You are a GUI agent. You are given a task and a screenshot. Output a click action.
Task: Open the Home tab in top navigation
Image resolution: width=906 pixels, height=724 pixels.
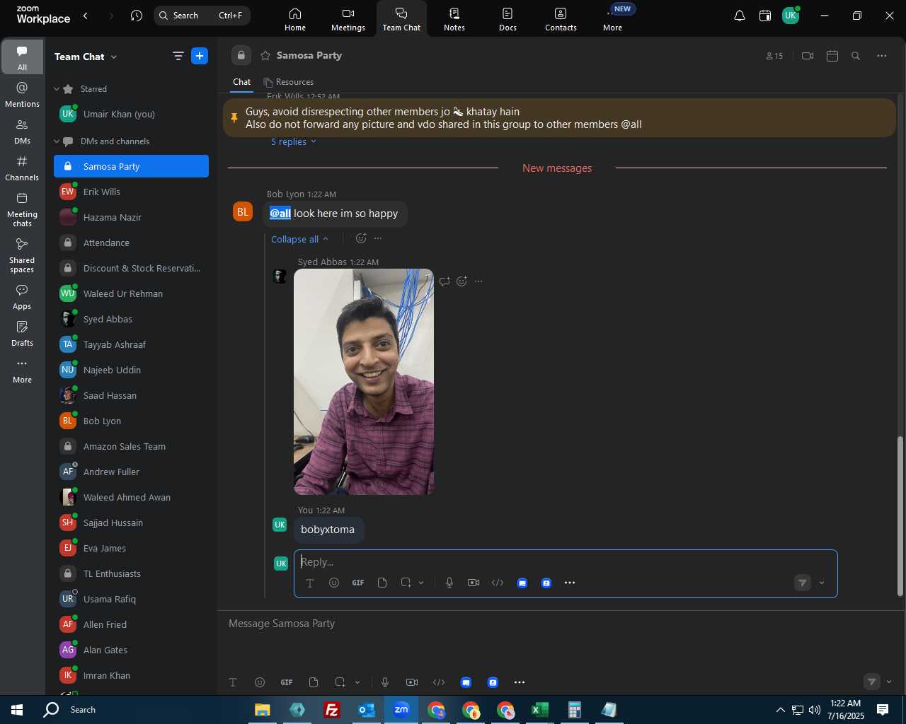click(295, 18)
